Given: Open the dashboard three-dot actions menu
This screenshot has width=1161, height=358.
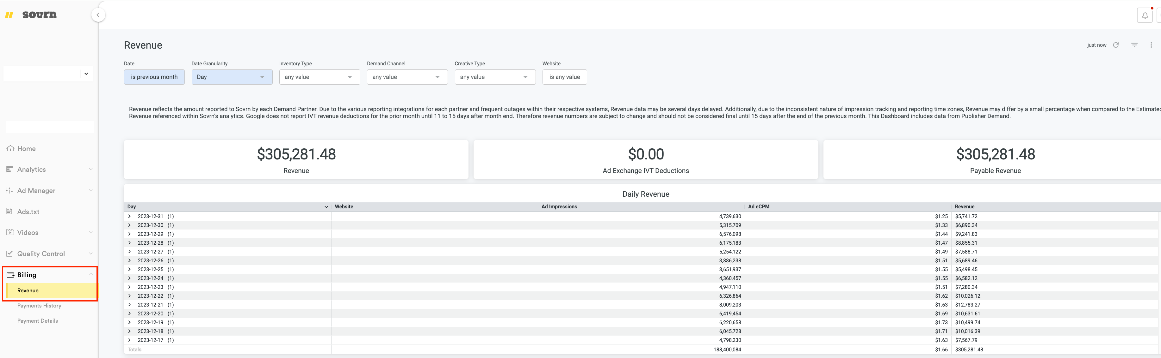Looking at the screenshot, I should (x=1151, y=45).
